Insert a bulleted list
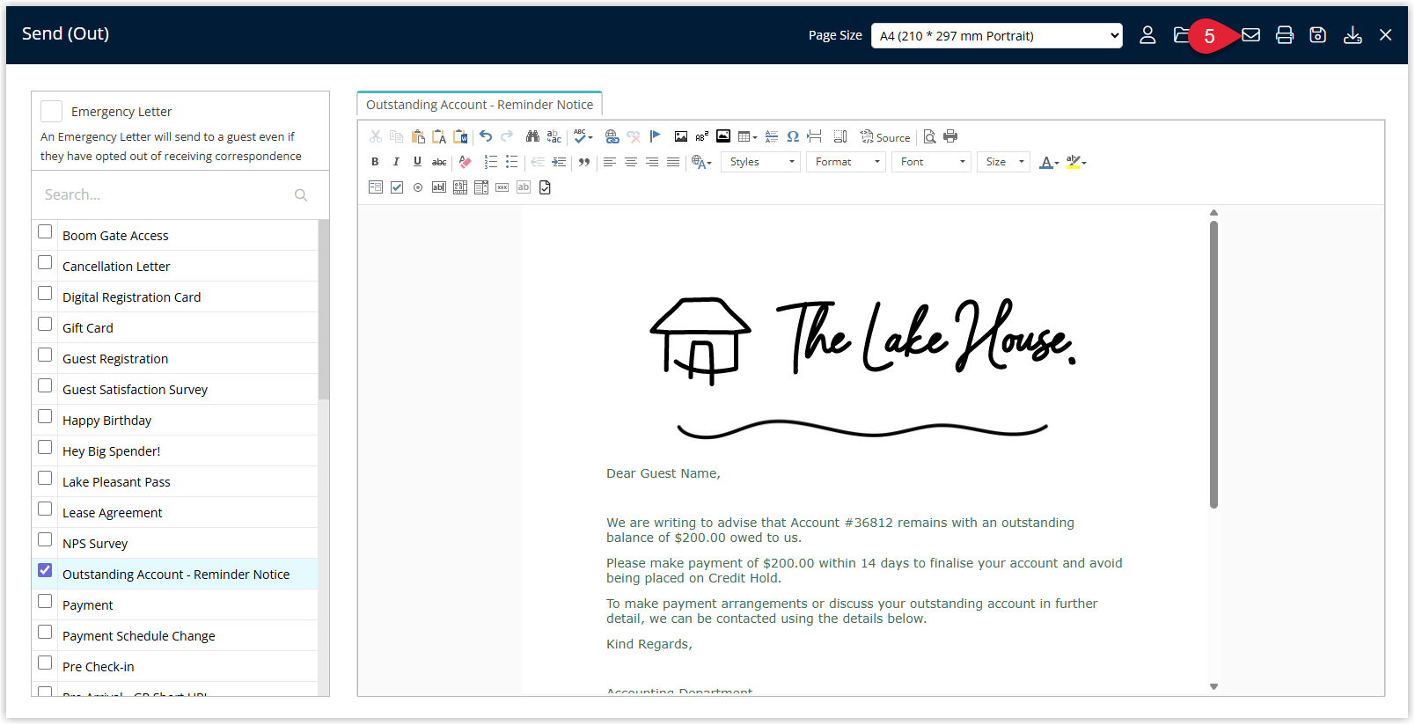Viewport: 1415px width, 725px height. (512, 162)
